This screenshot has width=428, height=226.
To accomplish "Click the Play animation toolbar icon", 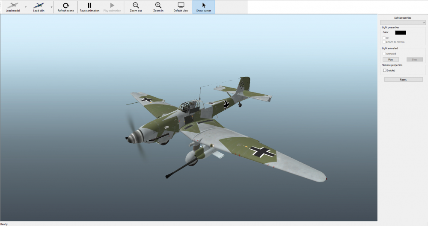I will pyautogui.click(x=112, y=6).
